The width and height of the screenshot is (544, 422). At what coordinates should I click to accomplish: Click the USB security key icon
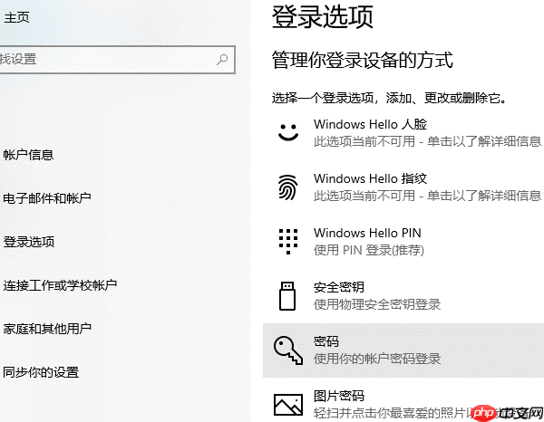pyautogui.click(x=287, y=296)
